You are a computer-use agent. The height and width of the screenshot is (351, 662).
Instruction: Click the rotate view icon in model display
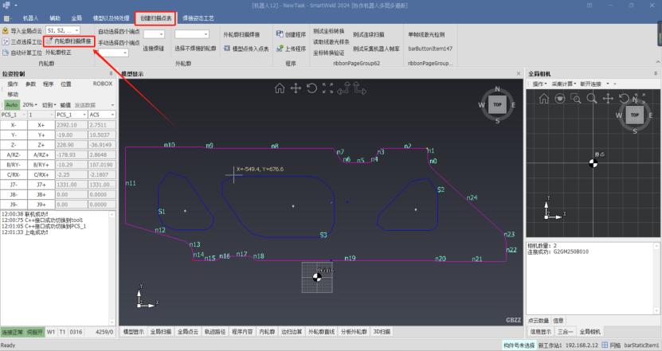311,88
